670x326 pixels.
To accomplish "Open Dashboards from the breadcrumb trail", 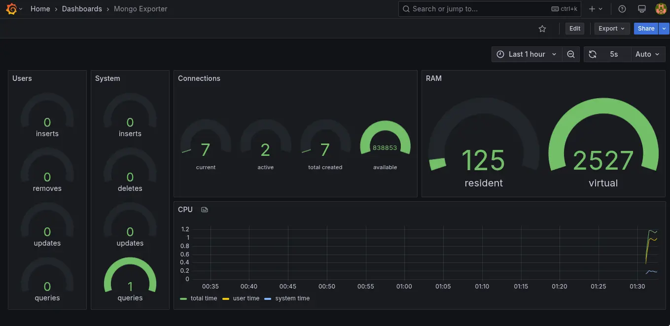I will coord(82,8).
